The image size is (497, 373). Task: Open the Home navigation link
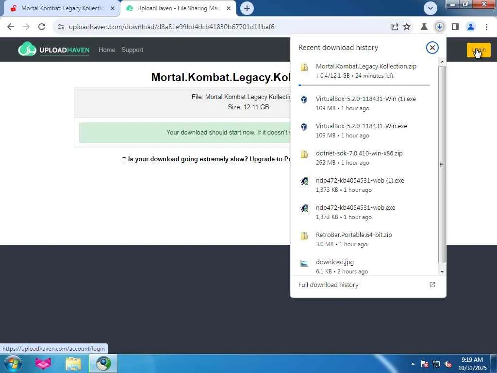click(107, 50)
